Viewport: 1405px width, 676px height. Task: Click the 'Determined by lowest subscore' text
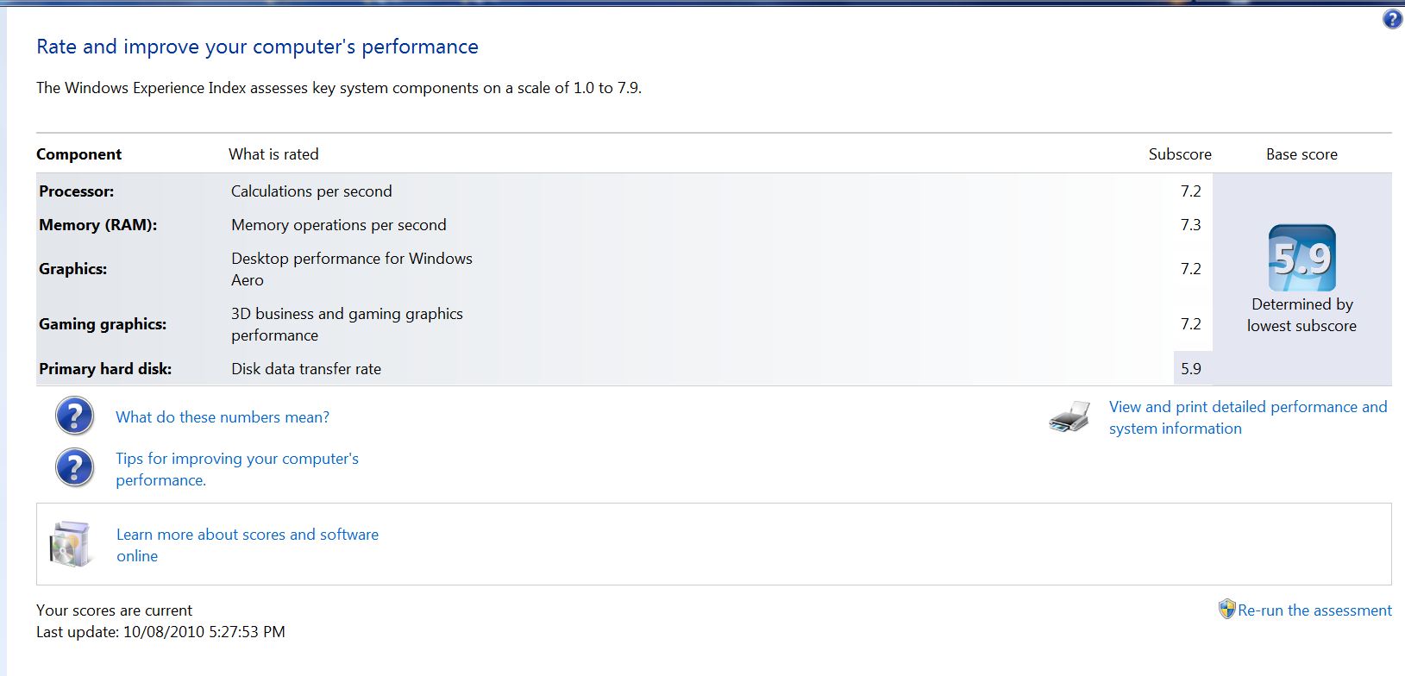1302,315
